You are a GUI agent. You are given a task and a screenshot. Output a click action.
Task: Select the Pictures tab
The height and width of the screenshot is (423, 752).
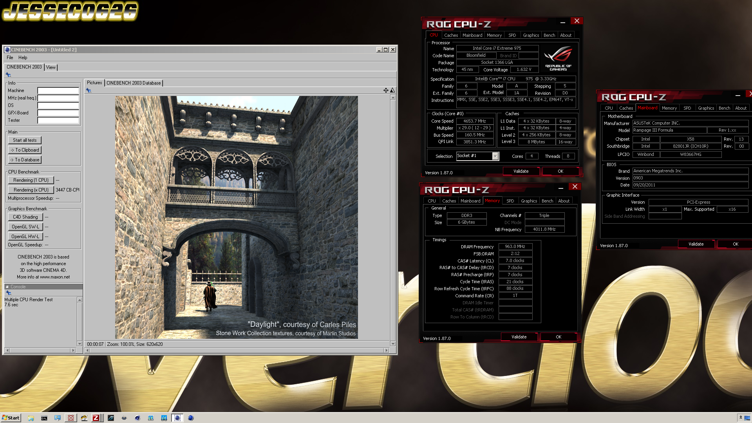pyautogui.click(x=94, y=83)
